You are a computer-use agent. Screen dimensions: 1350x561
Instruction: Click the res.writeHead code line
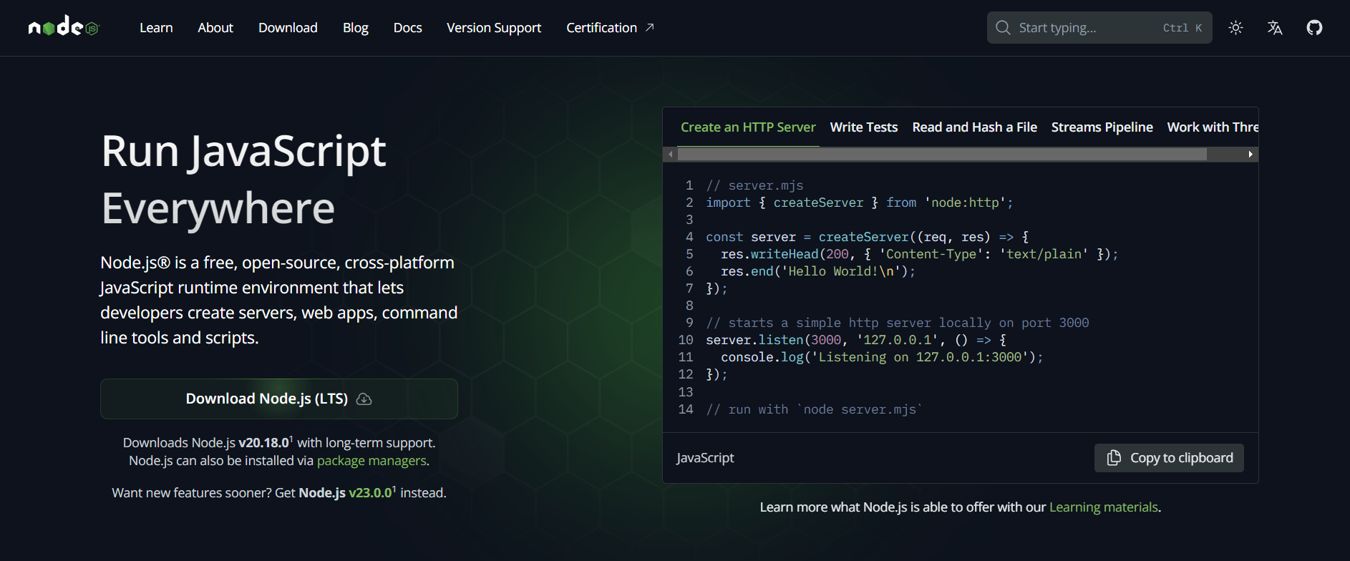tap(919, 254)
